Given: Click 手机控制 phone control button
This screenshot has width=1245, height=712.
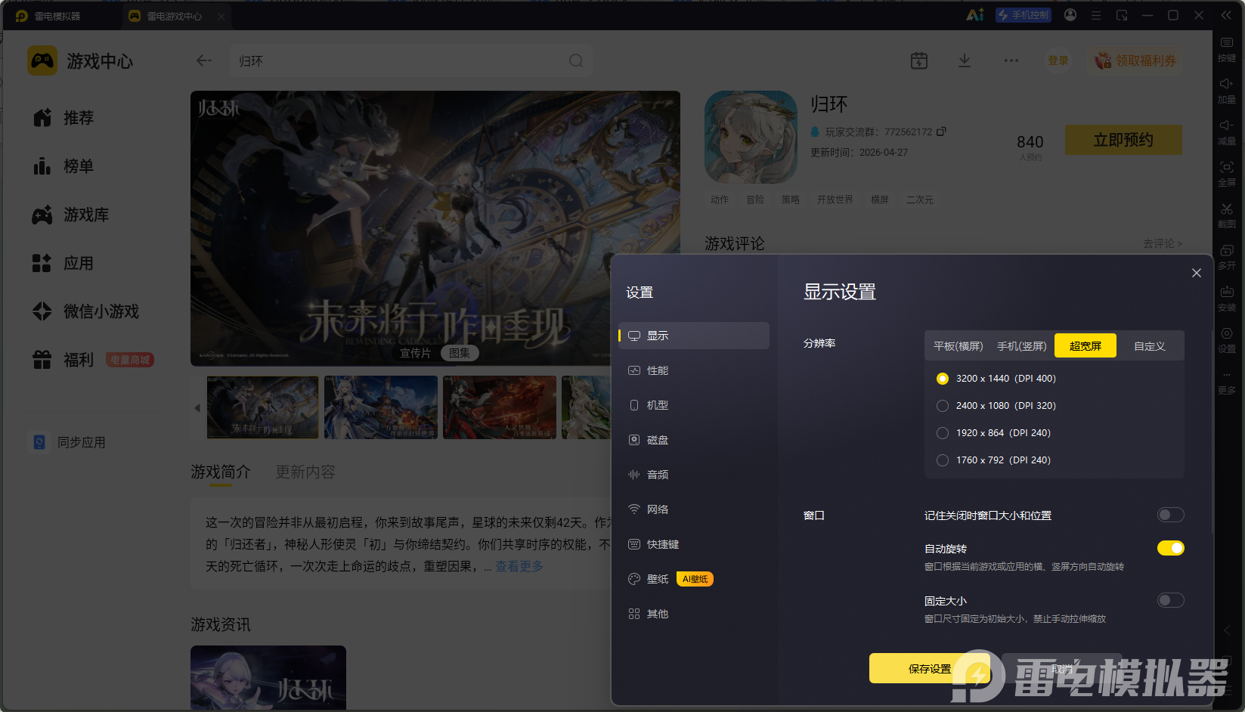Looking at the screenshot, I should 1023,15.
